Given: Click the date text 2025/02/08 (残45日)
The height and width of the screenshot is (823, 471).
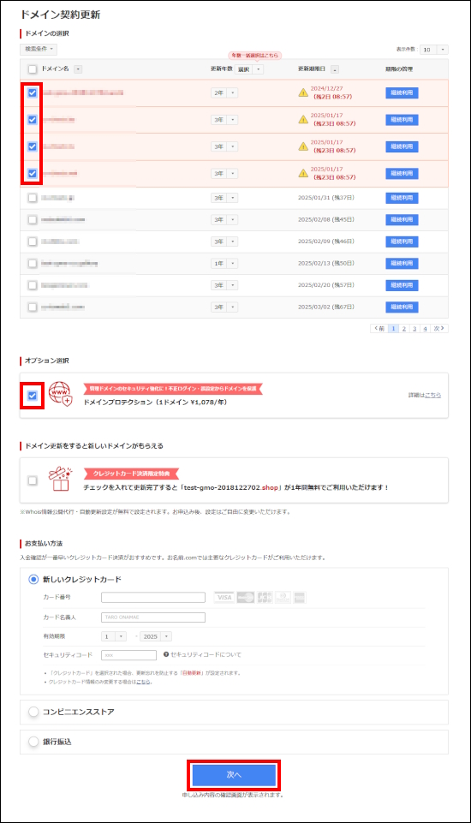Looking at the screenshot, I should (326, 219).
